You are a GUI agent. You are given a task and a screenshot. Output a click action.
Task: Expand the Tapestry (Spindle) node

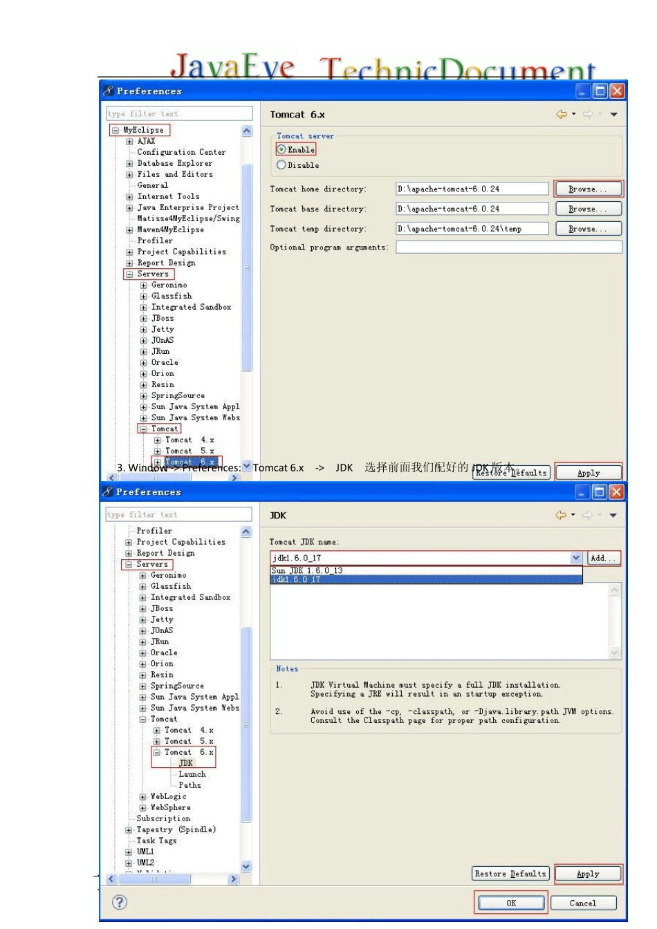129,830
